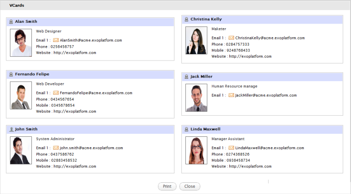Image resolution: width=351 pixels, height=194 pixels.
Task: Click the envelope icon for Jack Miller's email
Action: pos(231,95)
